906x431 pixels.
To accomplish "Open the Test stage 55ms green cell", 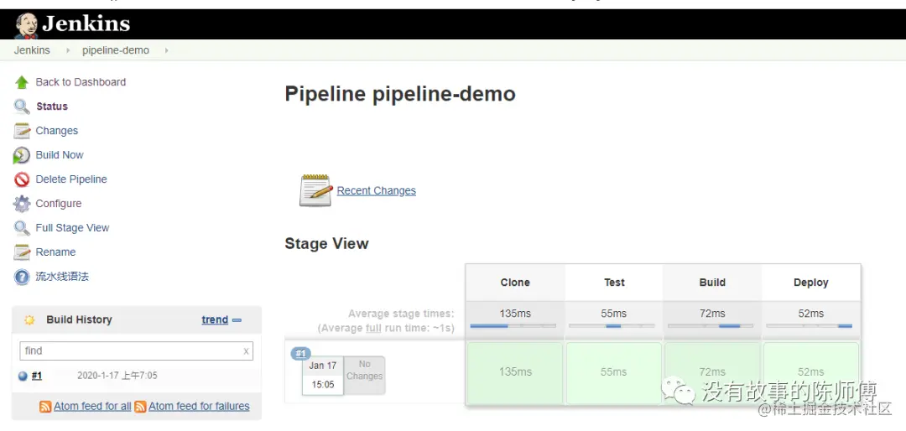I will 613,372.
